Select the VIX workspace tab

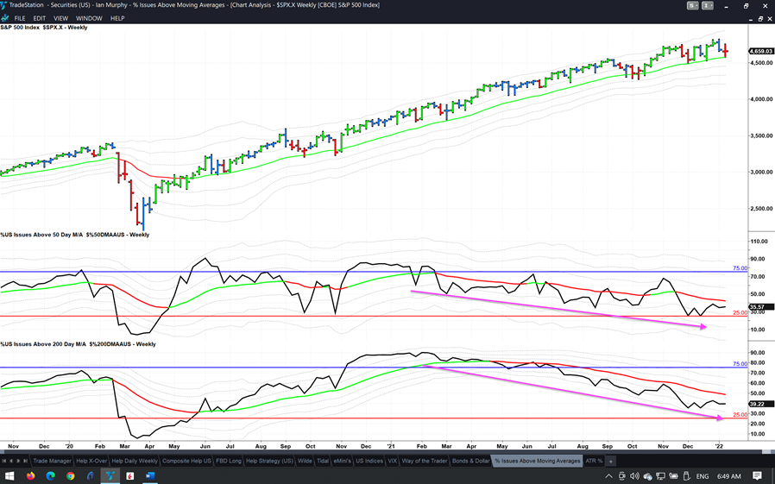tap(392, 461)
